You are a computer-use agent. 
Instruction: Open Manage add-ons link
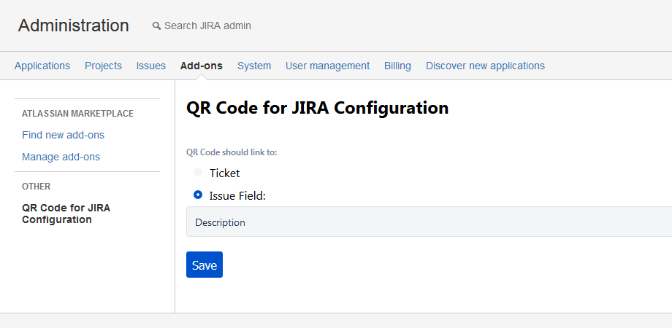pos(61,157)
